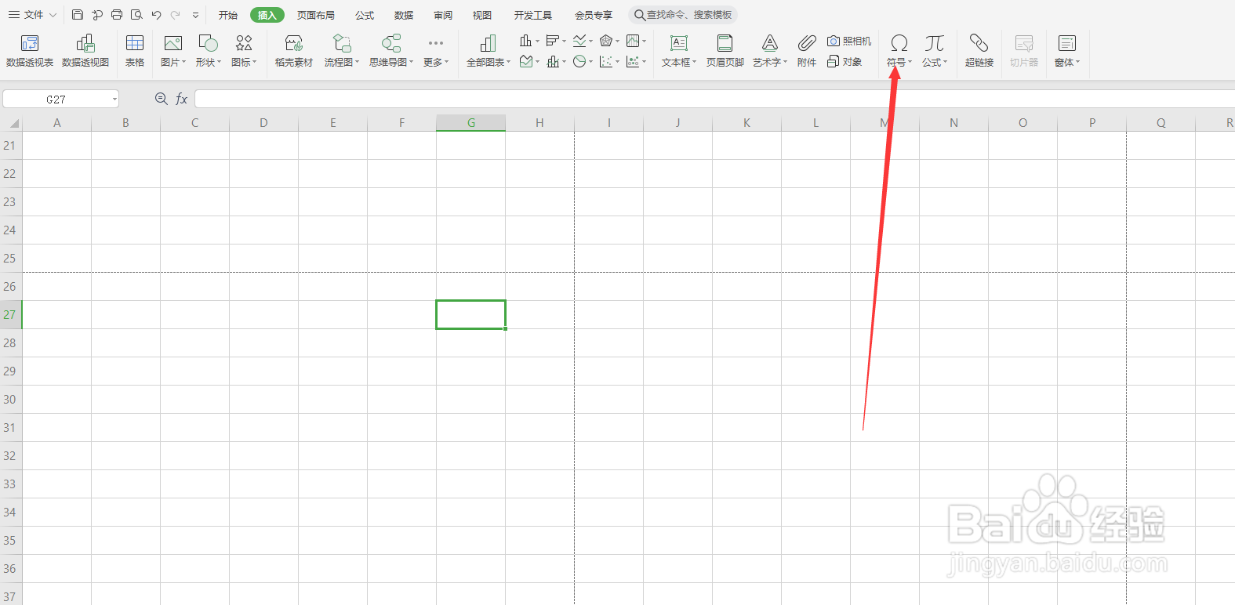Image resolution: width=1235 pixels, height=605 pixels.
Task: Open the 图标 icons dropdown
Action: pyautogui.click(x=244, y=51)
